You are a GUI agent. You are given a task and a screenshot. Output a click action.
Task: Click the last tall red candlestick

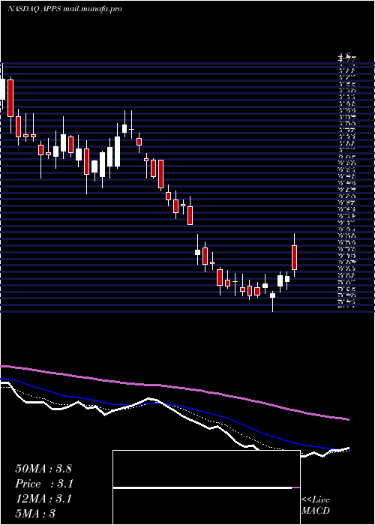tap(294, 257)
